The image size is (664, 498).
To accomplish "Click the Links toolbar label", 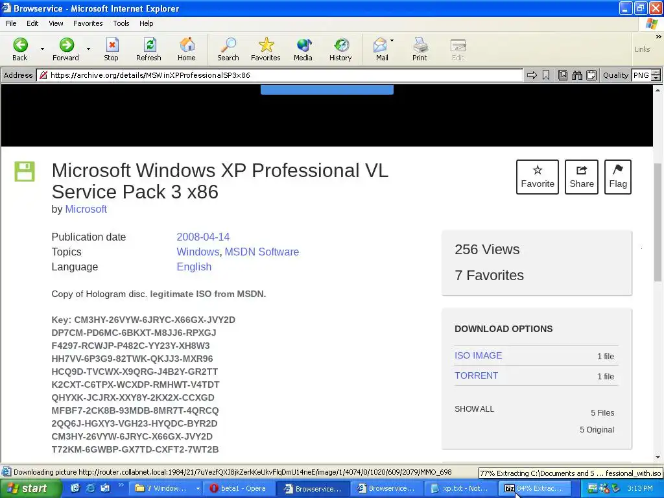I will (642, 49).
